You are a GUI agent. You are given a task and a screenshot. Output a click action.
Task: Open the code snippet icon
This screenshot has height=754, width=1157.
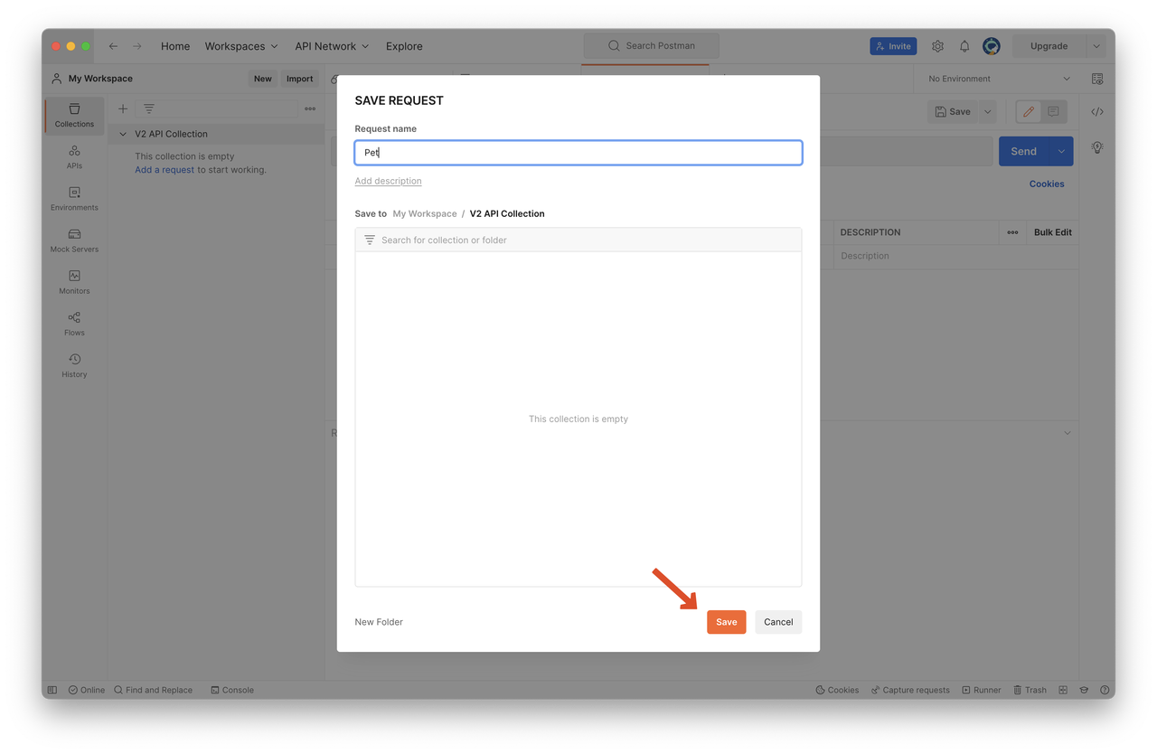pos(1097,112)
